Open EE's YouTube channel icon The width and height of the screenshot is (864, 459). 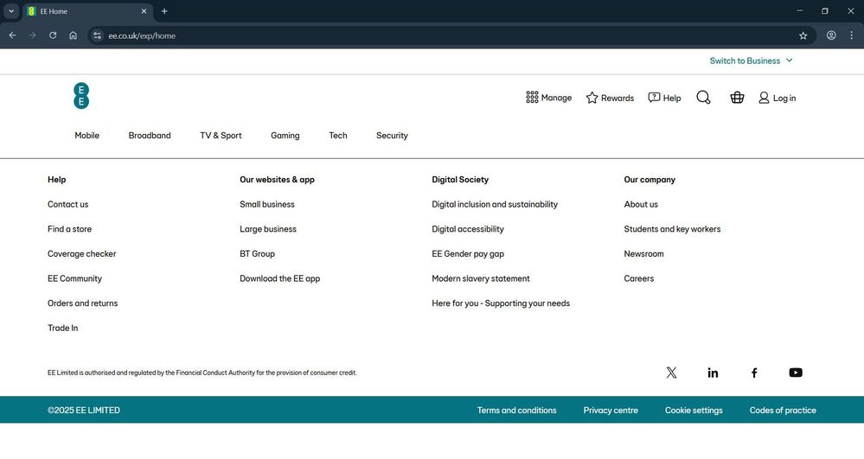click(x=796, y=373)
